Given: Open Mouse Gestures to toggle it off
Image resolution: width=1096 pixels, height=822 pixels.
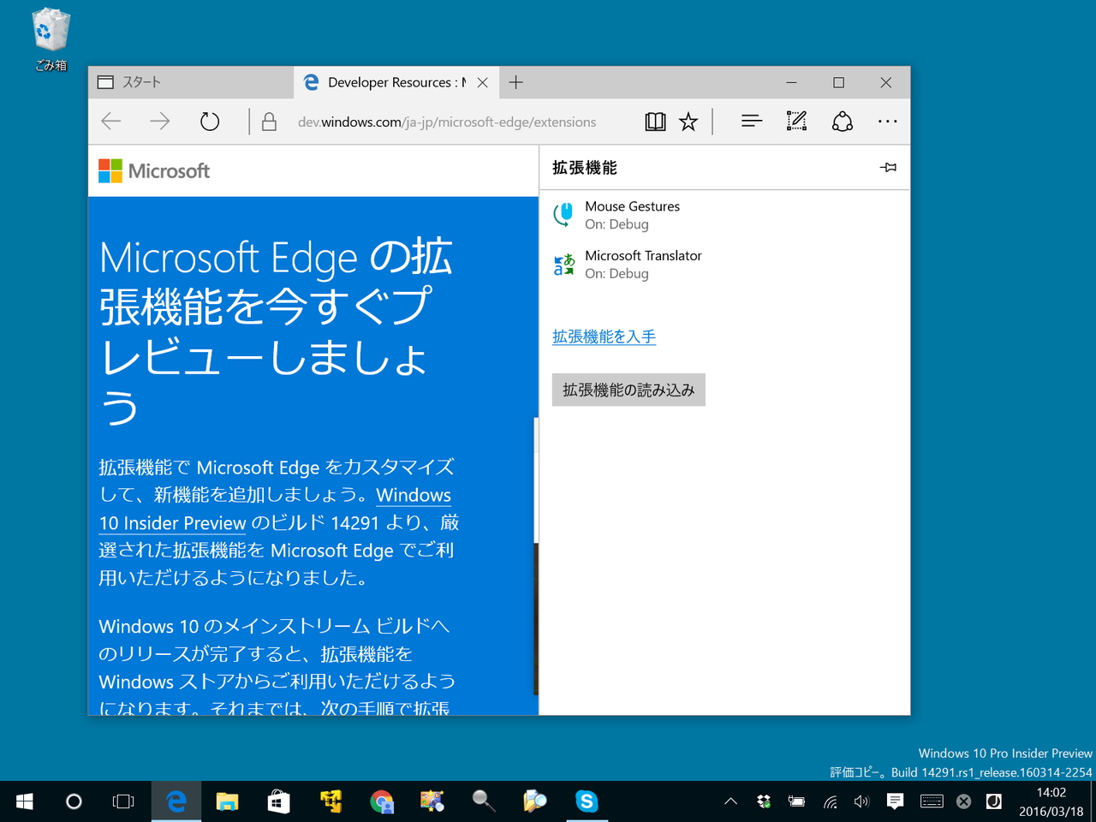Looking at the screenshot, I should coord(632,205).
